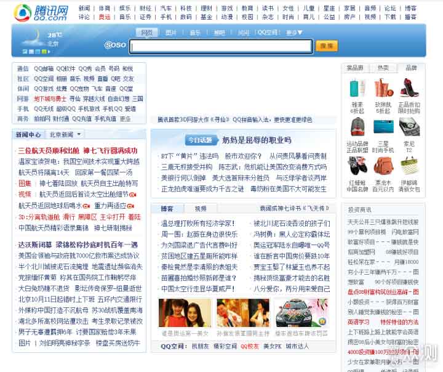443x372 pixels.
Task: Open the 雅漾 6折起 skincare product image
Action: 357,89
